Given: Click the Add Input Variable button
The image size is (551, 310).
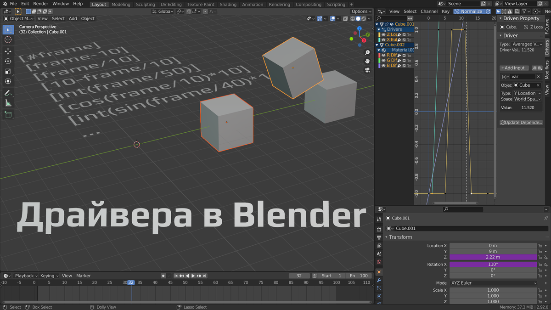Looking at the screenshot, I should 515,68.
